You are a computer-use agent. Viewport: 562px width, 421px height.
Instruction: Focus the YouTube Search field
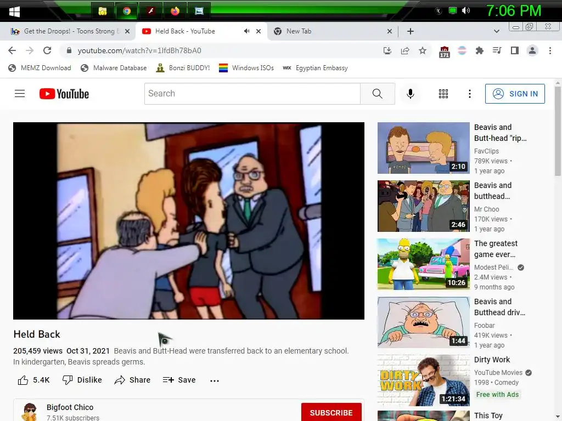pyautogui.click(x=252, y=94)
